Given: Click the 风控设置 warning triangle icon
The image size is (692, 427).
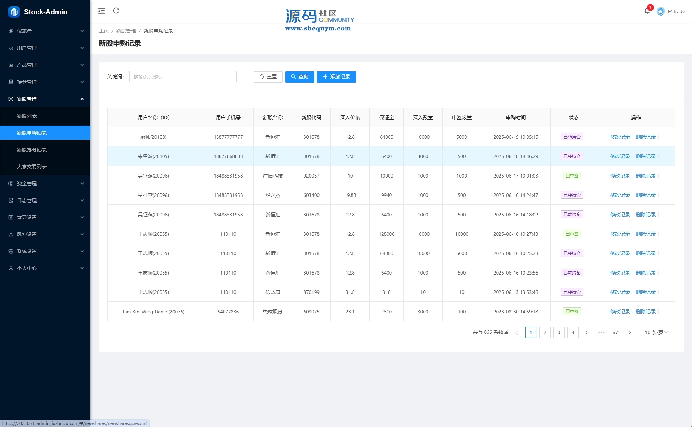Looking at the screenshot, I should point(11,234).
